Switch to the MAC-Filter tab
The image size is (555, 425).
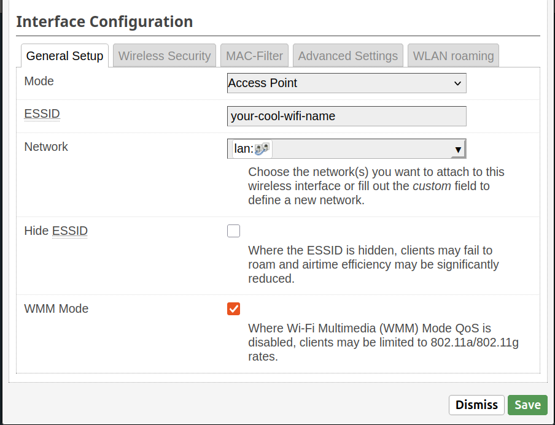(x=254, y=56)
